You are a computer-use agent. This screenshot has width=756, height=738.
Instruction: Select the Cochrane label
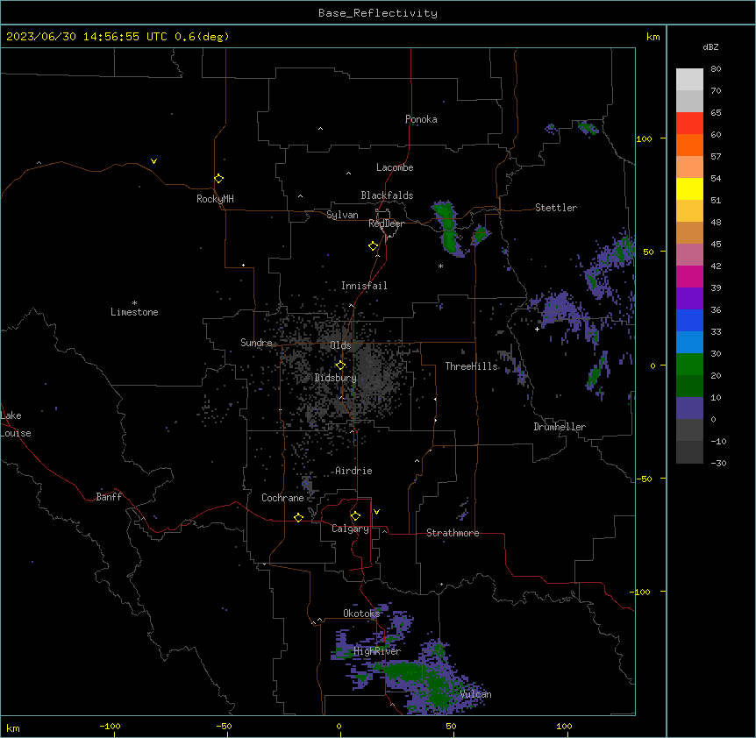pos(282,498)
